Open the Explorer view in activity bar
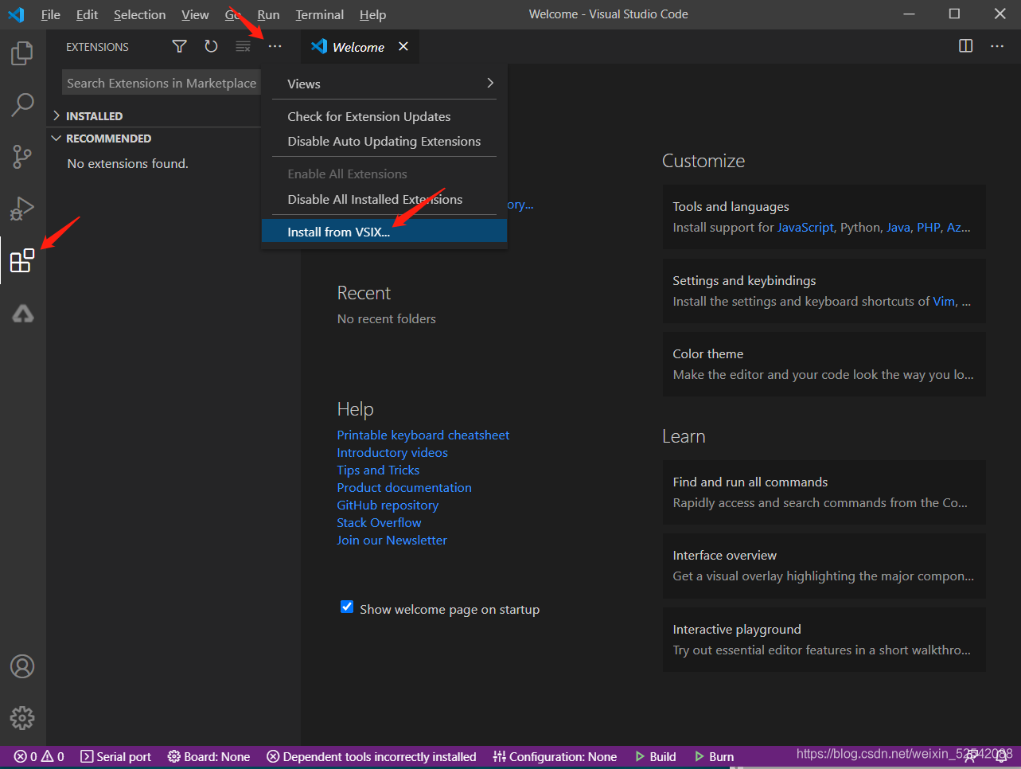1021x769 pixels. (22, 53)
